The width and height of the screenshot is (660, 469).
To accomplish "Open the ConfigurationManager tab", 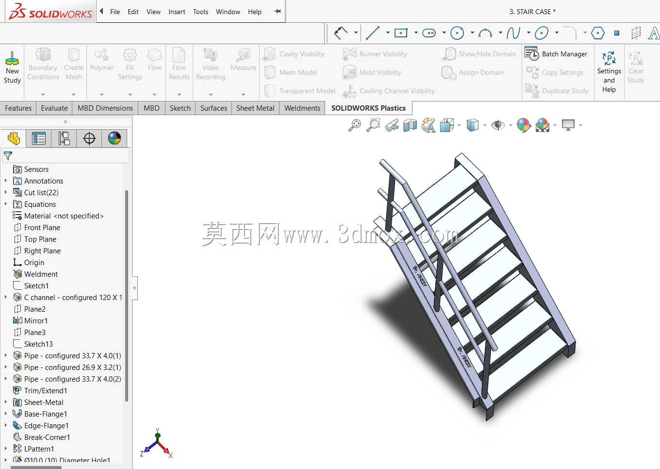I will tap(64, 138).
